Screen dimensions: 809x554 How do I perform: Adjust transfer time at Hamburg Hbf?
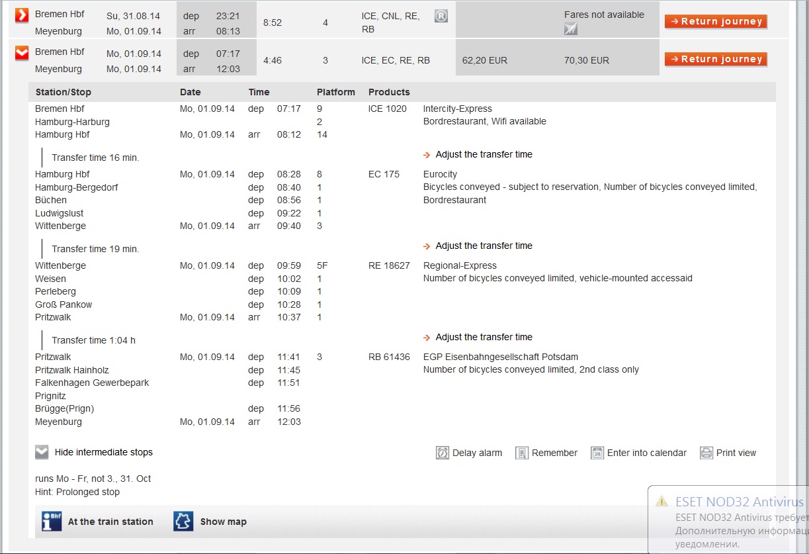tap(483, 154)
